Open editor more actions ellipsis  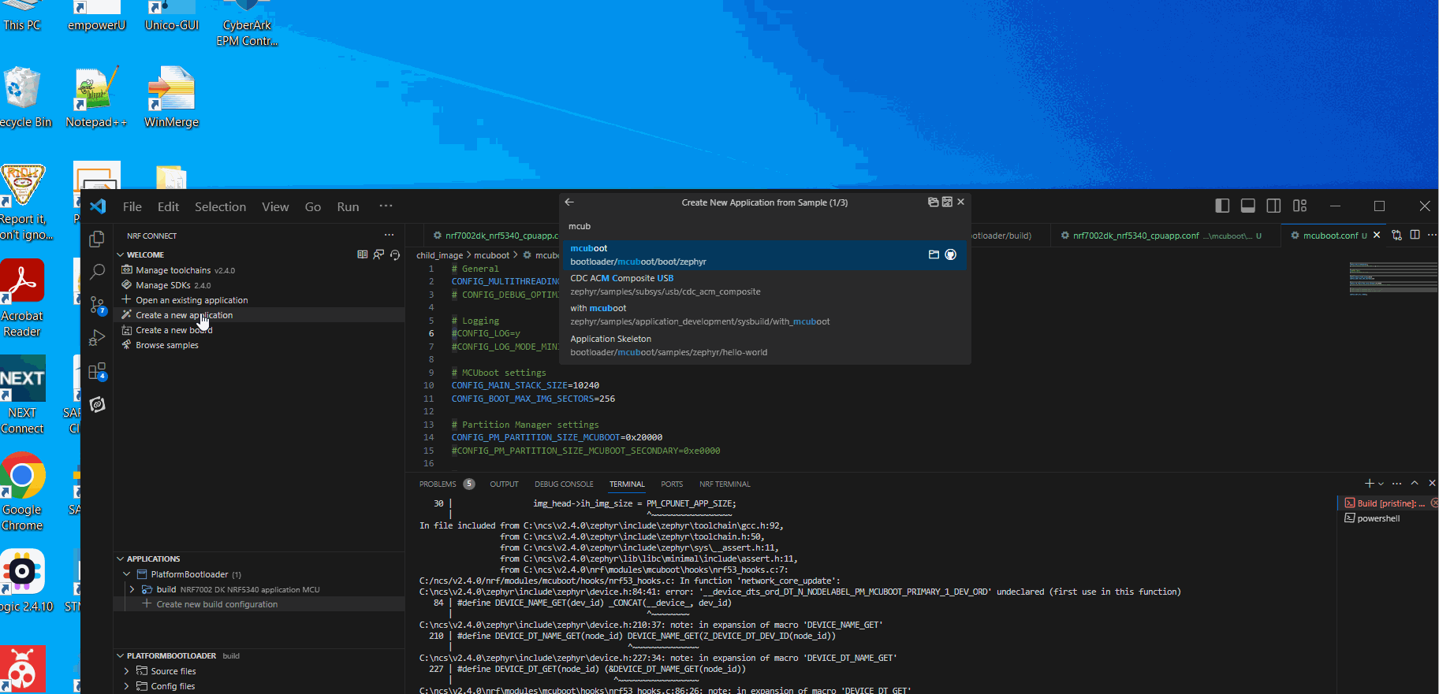1431,235
